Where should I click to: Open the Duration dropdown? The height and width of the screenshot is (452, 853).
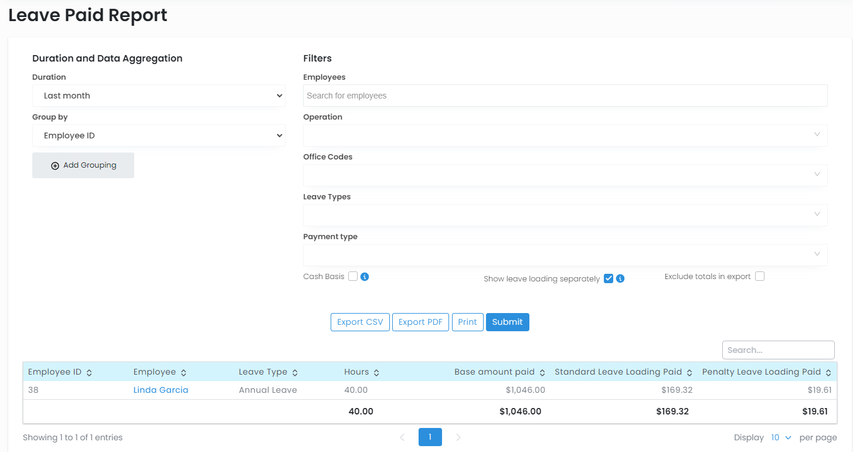pos(158,96)
